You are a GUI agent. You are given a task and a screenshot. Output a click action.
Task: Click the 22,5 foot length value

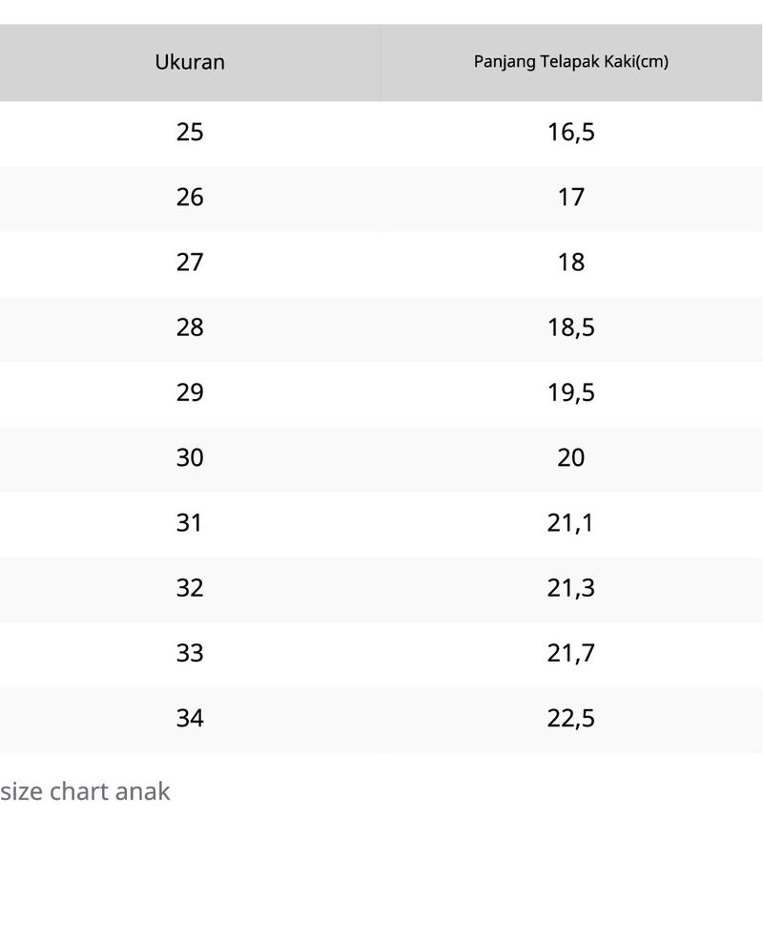click(x=571, y=720)
